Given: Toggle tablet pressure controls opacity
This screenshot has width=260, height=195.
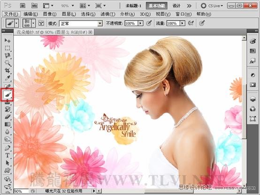Looking at the screenshot, I should click(x=149, y=23).
